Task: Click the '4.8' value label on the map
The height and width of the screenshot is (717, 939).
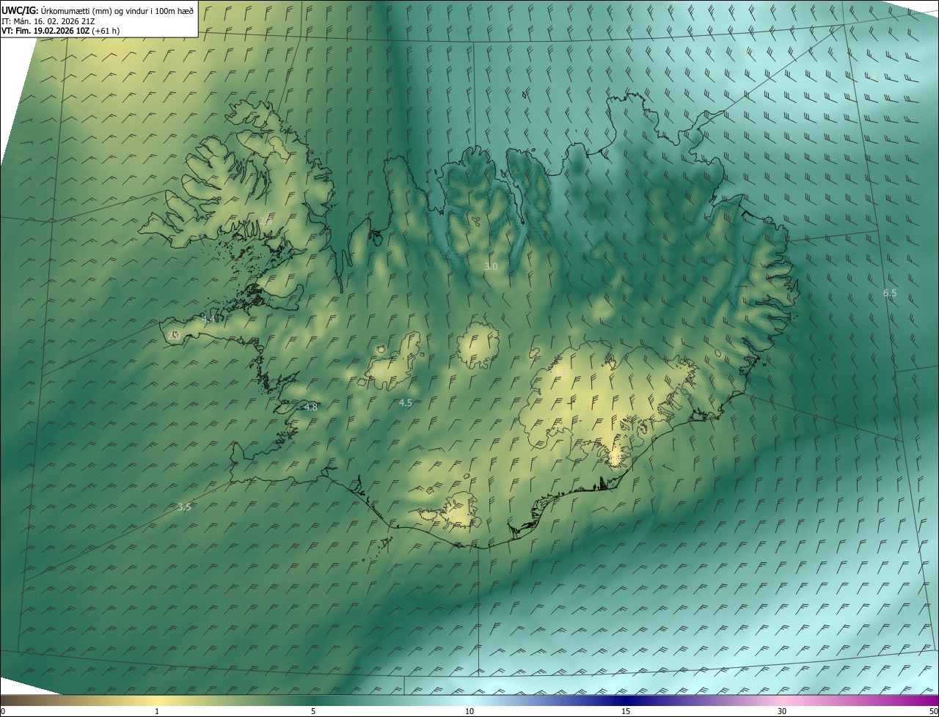Action: point(310,407)
